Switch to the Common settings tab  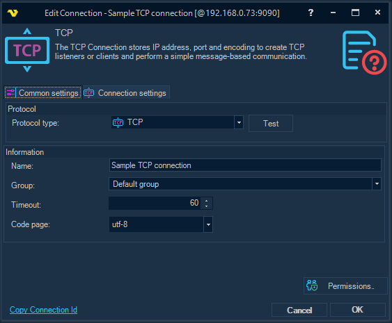[42, 93]
